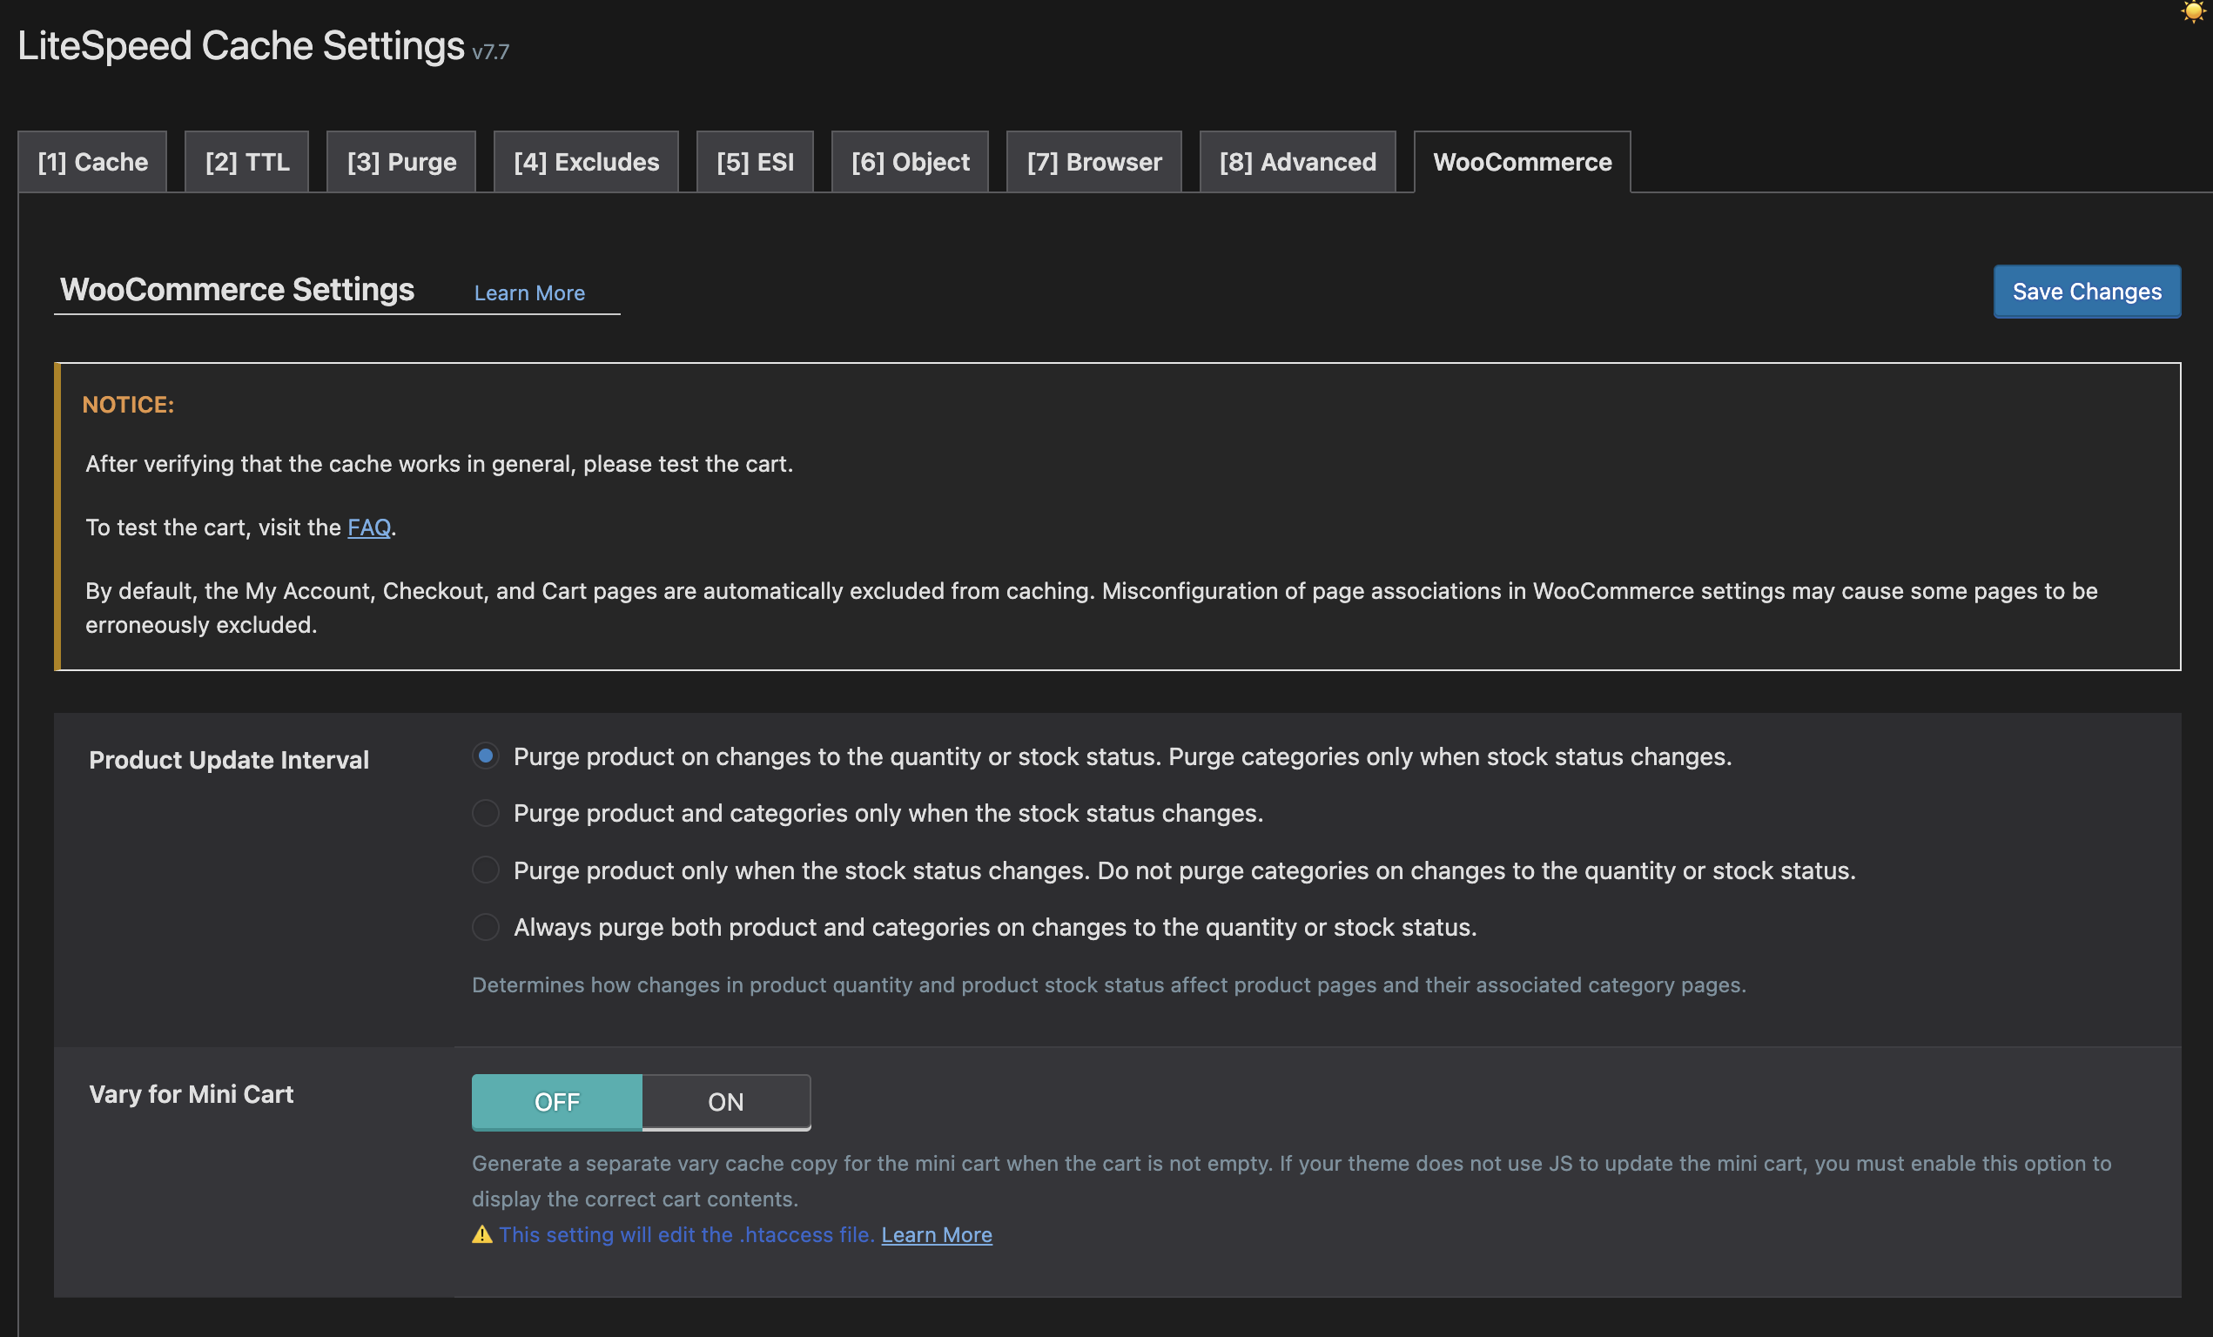The width and height of the screenshot is (2213, 1337).
Task: Select the [5] ESI tab
Action: [755, 162]
